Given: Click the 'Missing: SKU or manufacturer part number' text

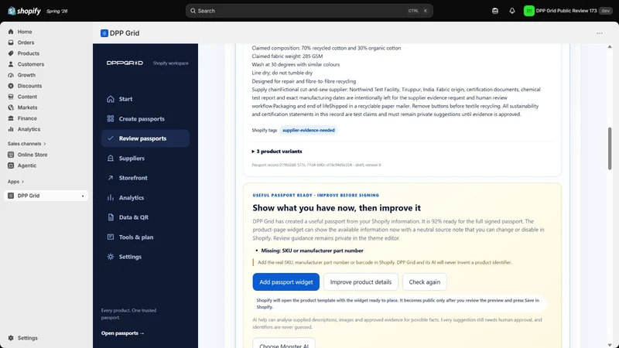Looking at the screenshot, I should (312, 251).
